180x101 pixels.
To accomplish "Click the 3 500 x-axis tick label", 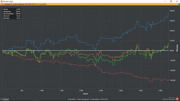I will click(x=140, y=90).
